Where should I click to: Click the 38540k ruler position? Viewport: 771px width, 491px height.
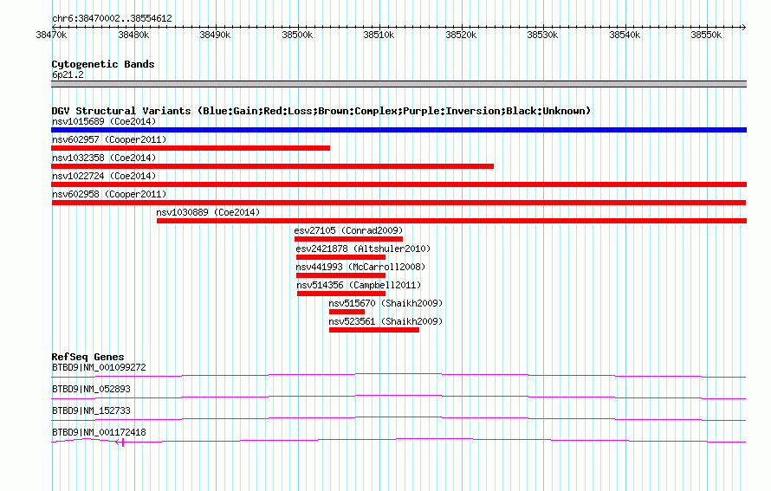(625, 35)
